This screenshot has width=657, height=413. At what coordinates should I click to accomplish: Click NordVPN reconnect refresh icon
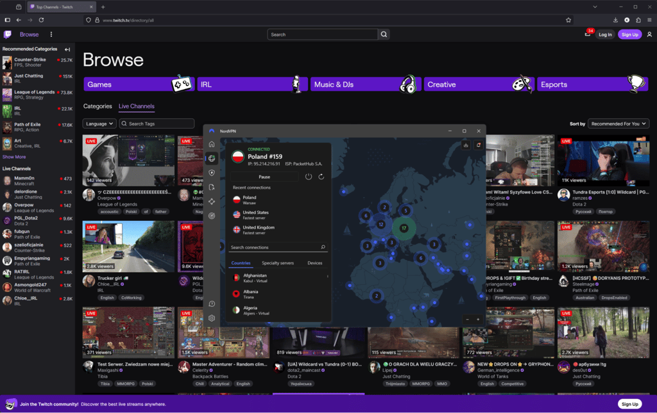pyautogui.click(x=321, y=176)
